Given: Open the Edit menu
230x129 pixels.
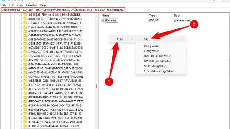Looking at the screenshot, I should (x=11, y=5).
